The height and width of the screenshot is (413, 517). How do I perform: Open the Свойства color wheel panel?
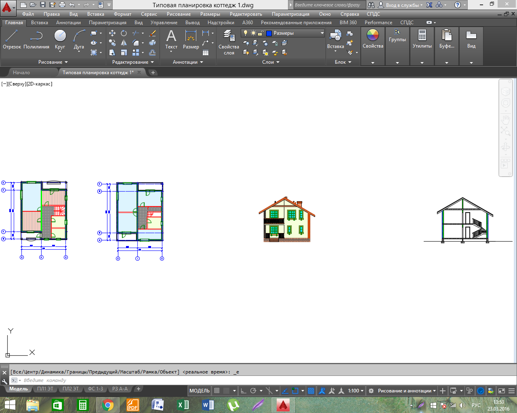(373, 39)
